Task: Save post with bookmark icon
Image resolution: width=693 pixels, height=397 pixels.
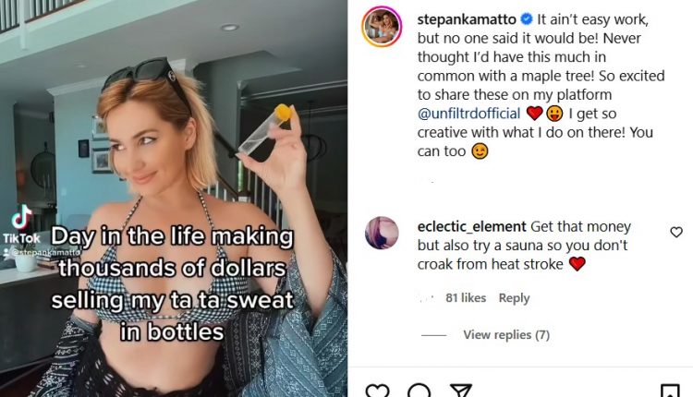Action: [x=671, y=391]
